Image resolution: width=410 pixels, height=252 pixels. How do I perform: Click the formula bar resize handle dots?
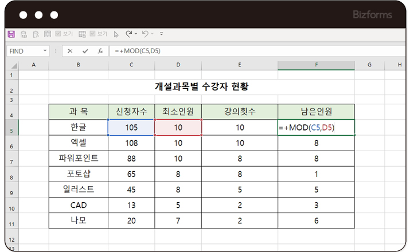[56, 51]
